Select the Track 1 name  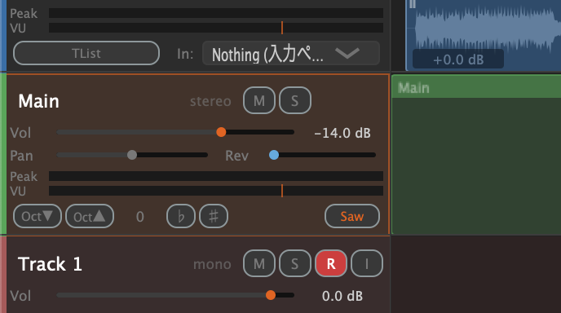coord(50,264)
